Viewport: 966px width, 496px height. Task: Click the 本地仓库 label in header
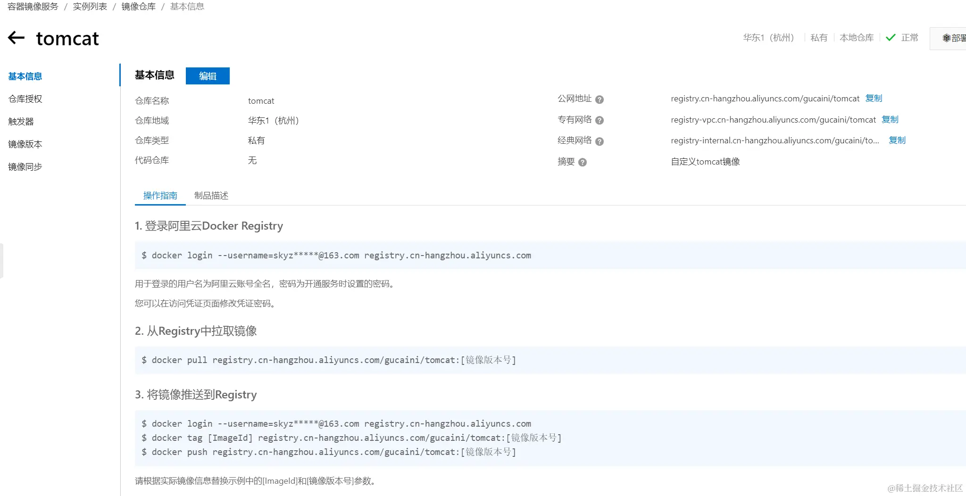pos(857,38)
